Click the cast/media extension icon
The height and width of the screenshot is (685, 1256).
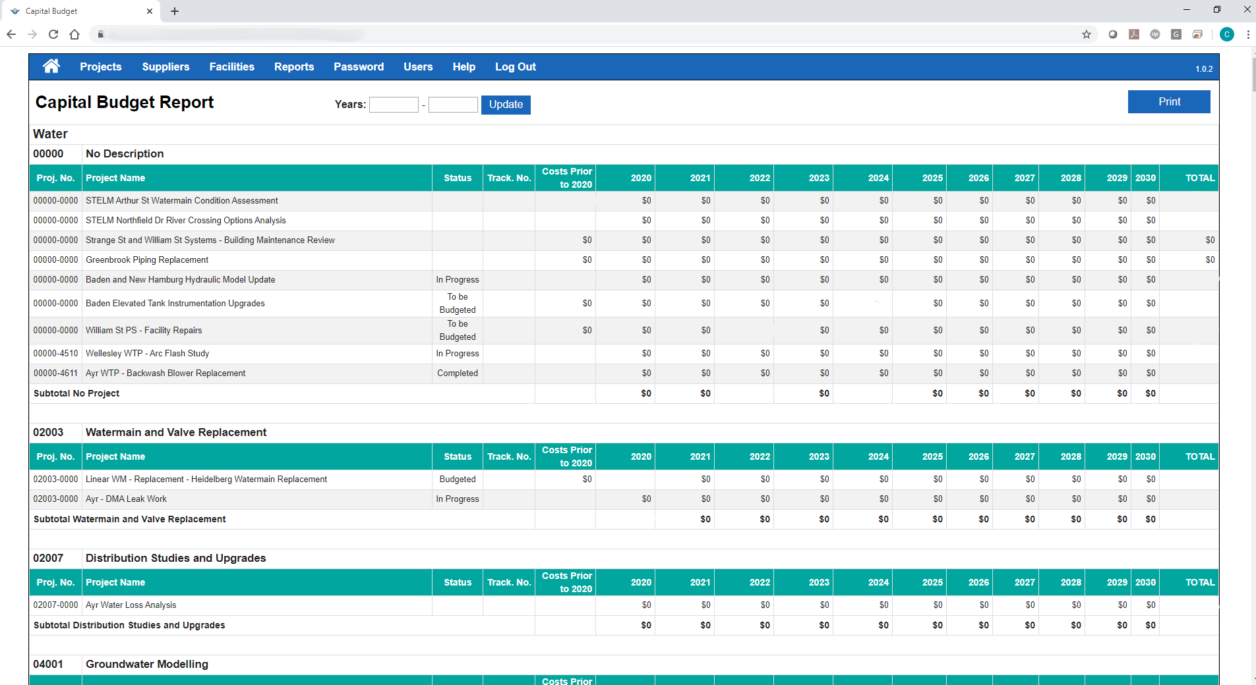pyautogui.click(x=1197, y=34)
